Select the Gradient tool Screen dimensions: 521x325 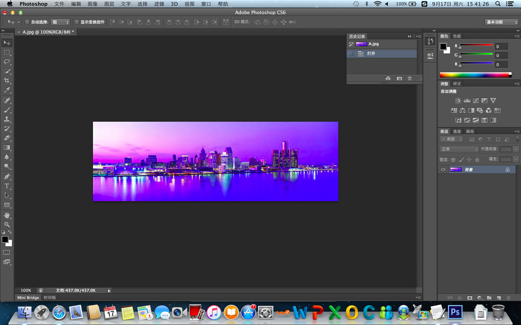pos(7,147)
